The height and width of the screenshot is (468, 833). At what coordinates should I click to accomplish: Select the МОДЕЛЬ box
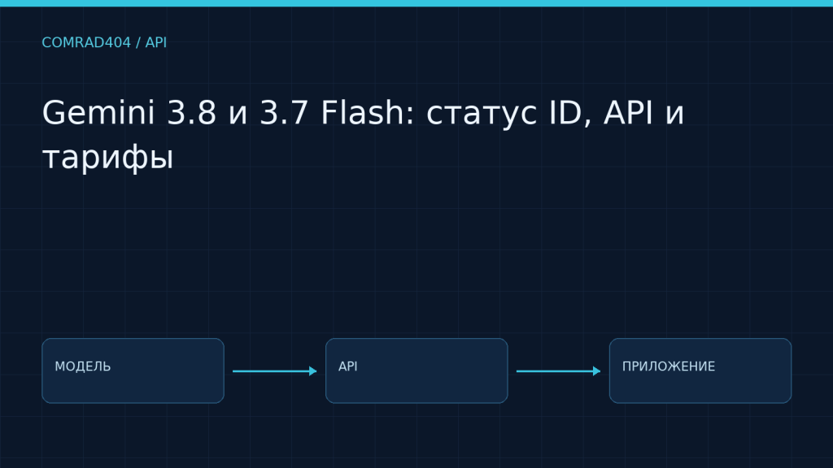(133, 370)
